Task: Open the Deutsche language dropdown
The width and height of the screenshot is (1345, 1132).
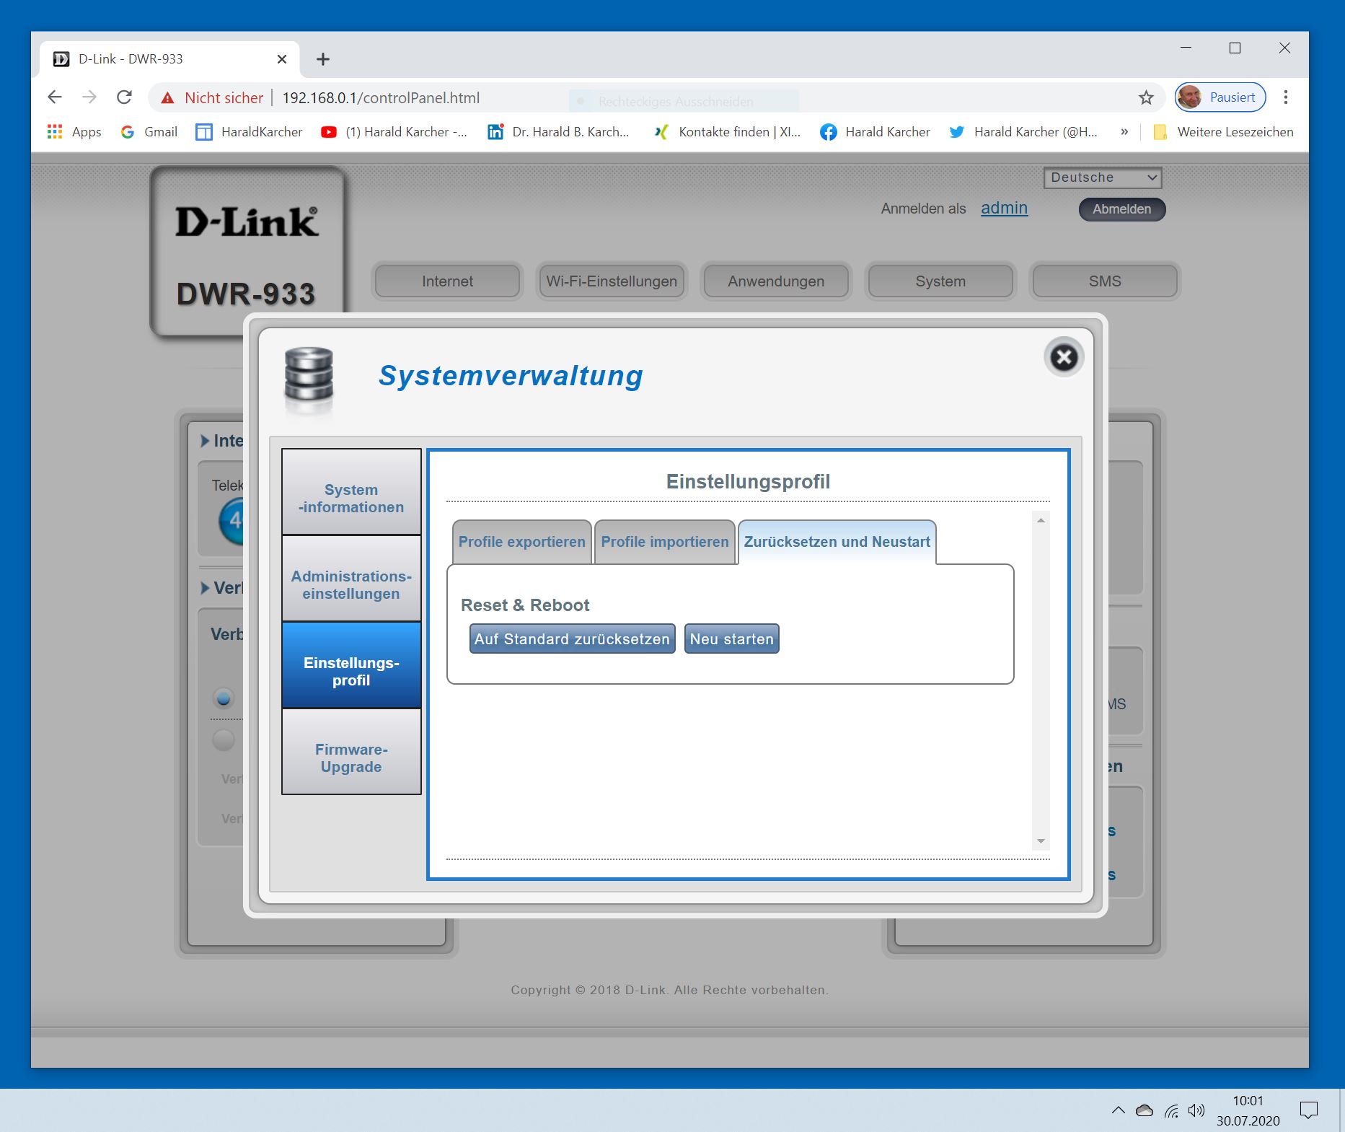Action: 1103,177
